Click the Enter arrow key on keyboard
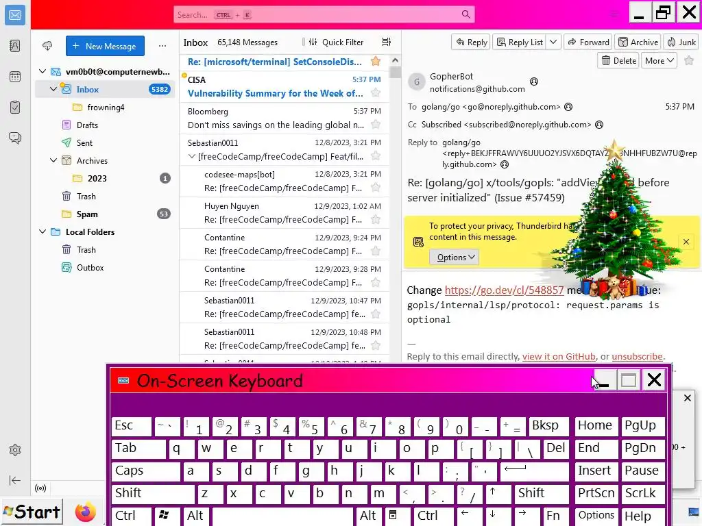The height and width of the screenshot is (526, 702). (534, 471)
